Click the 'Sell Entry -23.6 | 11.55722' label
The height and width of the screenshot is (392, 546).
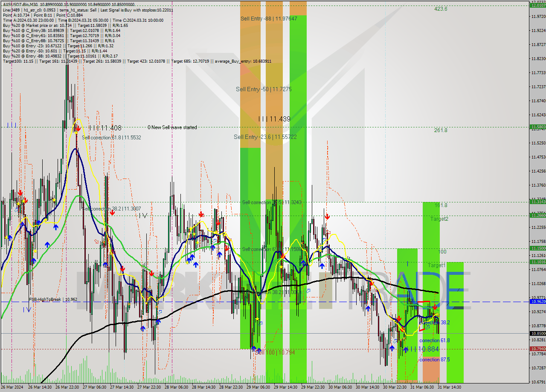[x=265, y=137]
